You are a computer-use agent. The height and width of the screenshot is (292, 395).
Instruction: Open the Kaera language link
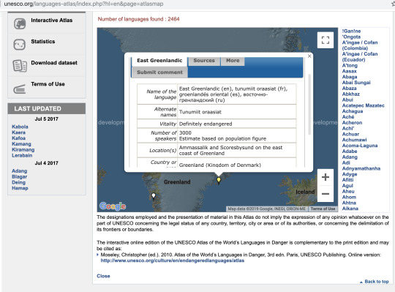click(x=18, y=132)
